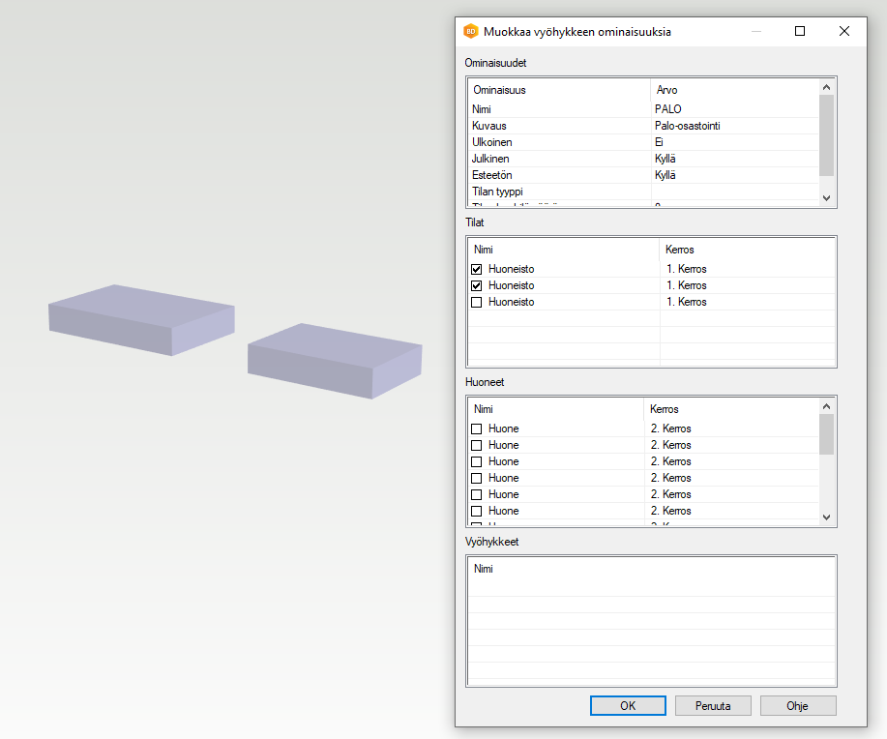Minimize the zone properties dialog window
Image resolution: width=887 pixels, height=739 pixels.
click(755, 31)
